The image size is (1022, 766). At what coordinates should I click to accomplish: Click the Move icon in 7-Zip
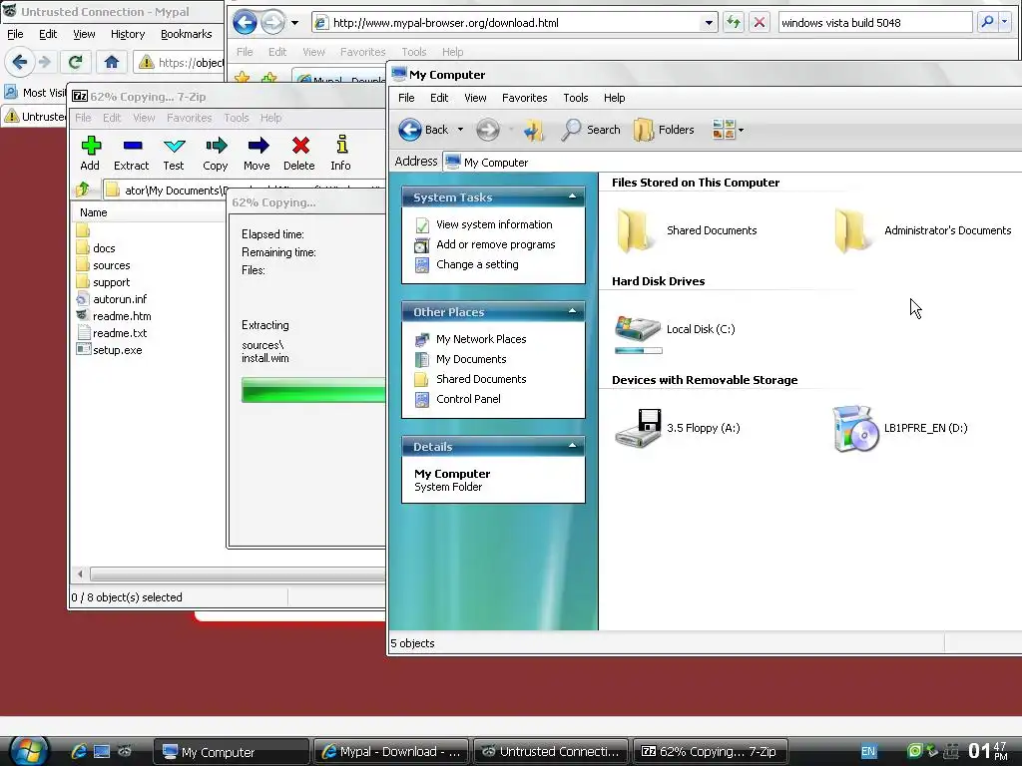tap(258, 146)
